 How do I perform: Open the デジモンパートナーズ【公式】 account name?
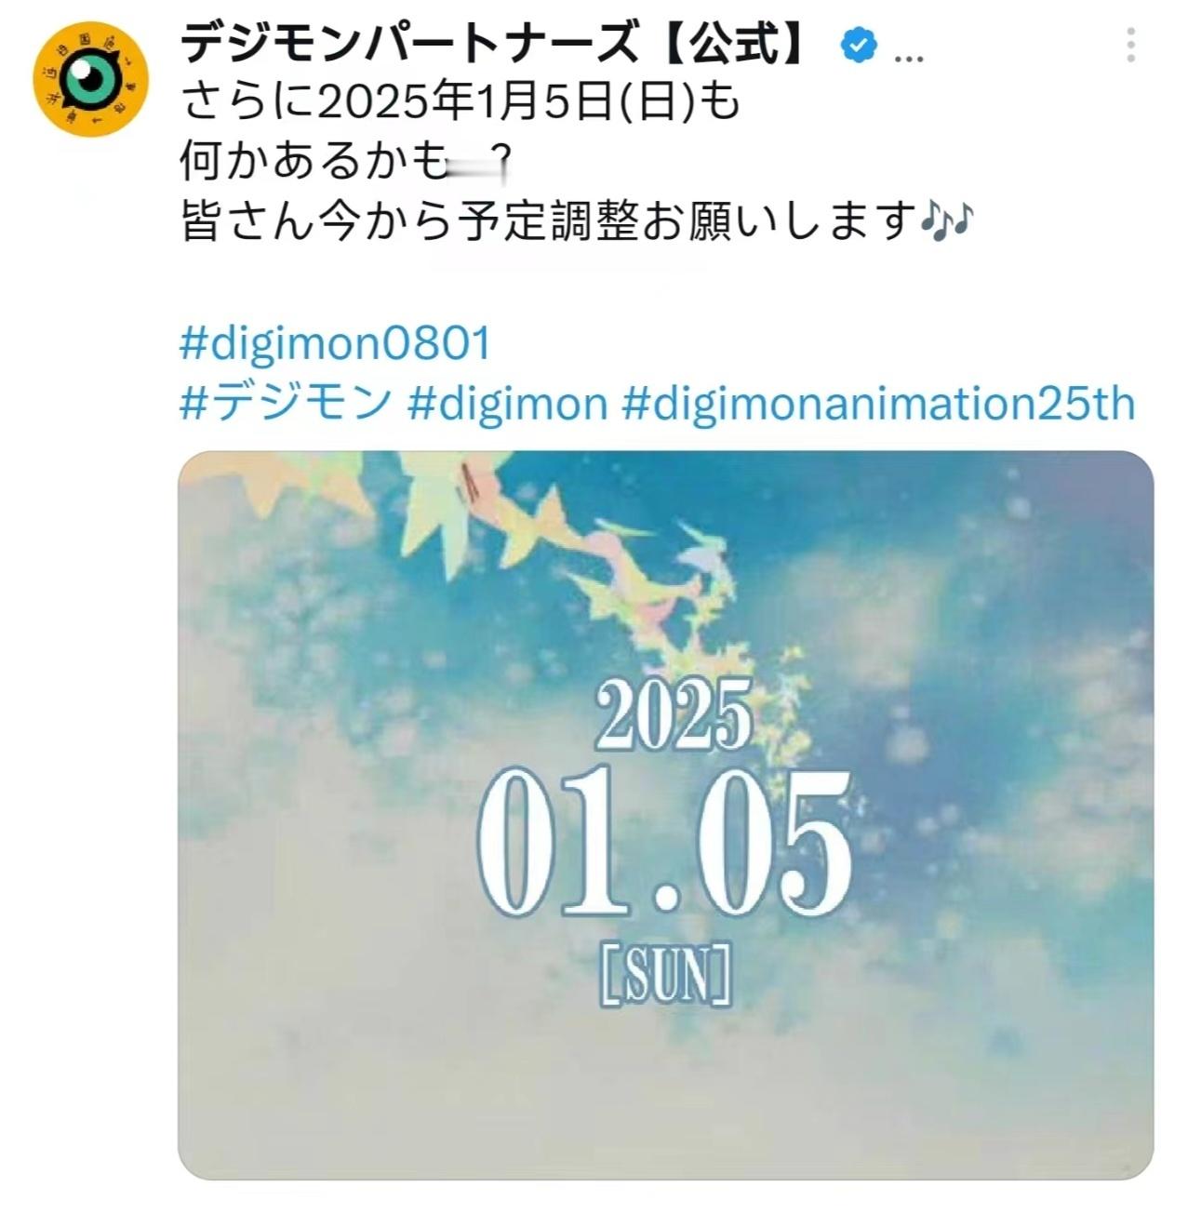click(x=496, y=44)
